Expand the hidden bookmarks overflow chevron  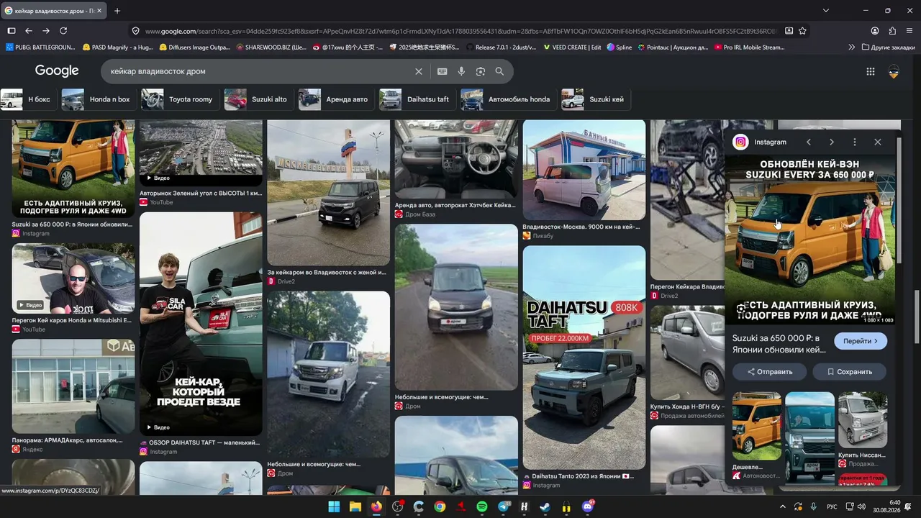[852, 47]
